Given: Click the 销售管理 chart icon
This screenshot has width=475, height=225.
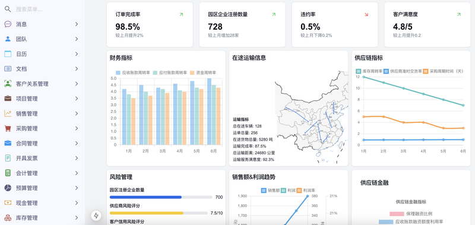Looking at the screenshot, I should pyautogui.click(x=8, y=113).
